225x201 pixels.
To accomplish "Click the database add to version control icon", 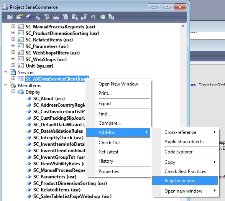I will [74, 17].
